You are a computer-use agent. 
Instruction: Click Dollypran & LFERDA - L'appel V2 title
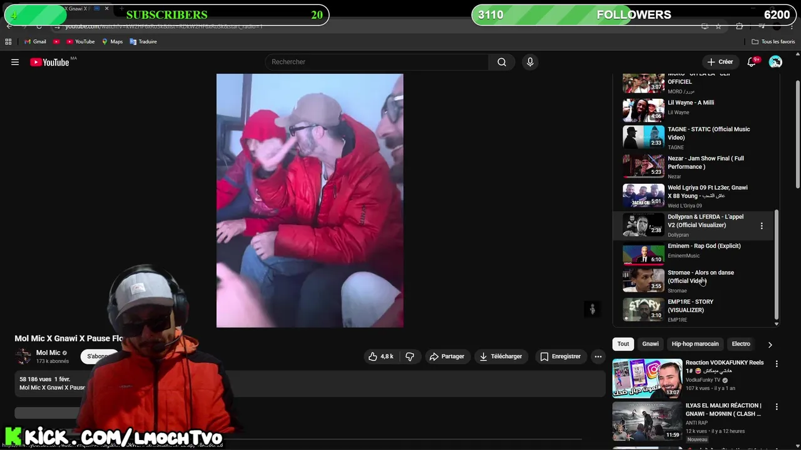(705, 221)
